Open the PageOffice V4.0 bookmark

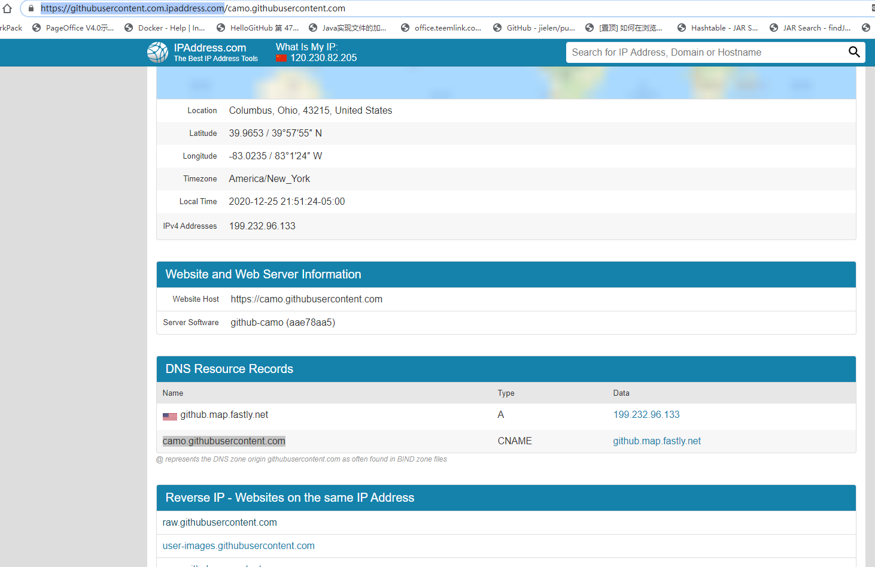pyautogui.click(x=73, y=28)
